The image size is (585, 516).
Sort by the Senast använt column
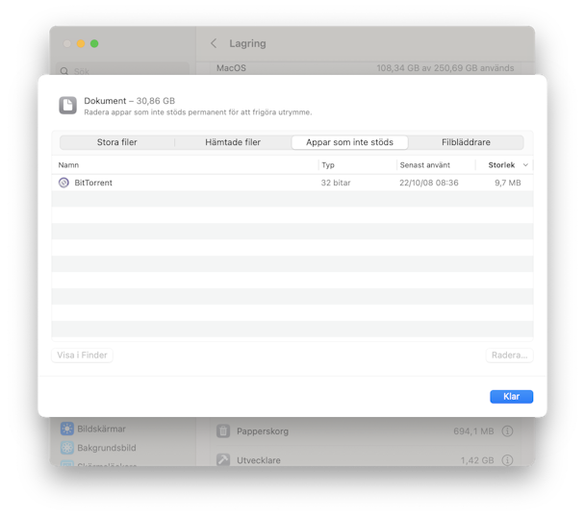tap(425, 165)
